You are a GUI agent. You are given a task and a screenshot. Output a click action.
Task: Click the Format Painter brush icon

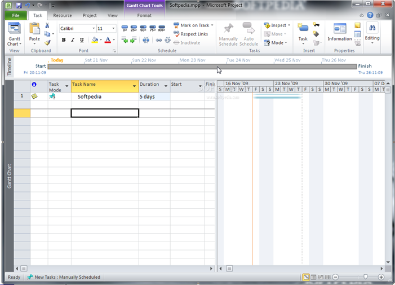click(x=47, y=43)
